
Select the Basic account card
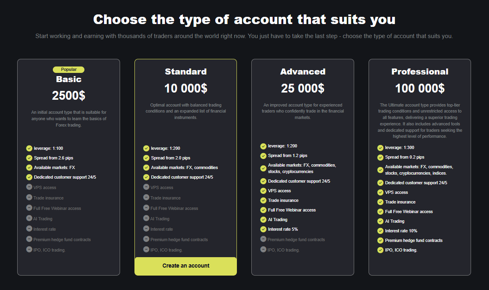[x=68, y=167]
